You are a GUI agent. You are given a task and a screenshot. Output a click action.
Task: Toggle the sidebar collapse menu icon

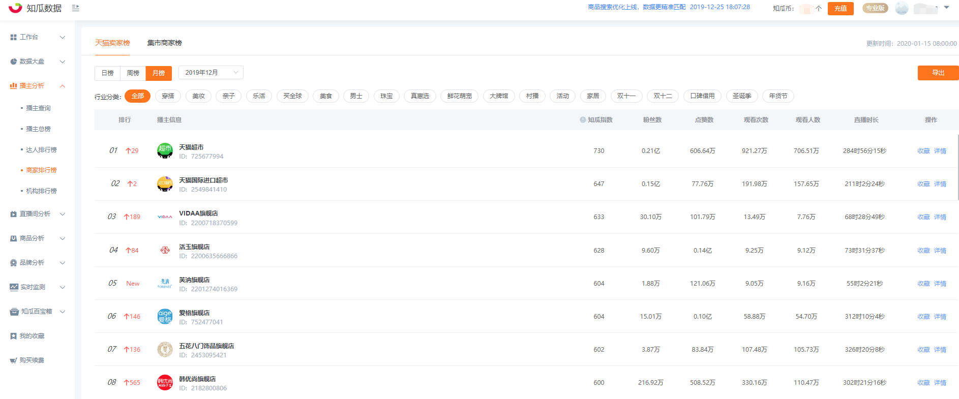tap(76, 8)
